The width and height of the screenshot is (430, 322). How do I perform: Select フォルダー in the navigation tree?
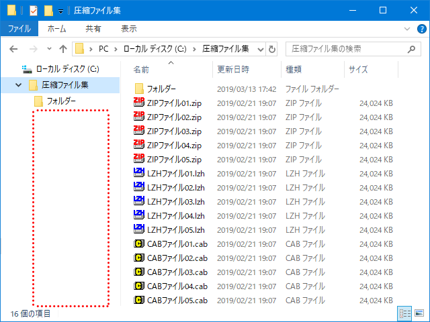[x=60, y=101]
